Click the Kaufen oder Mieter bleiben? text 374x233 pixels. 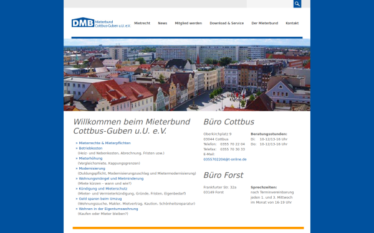(x=103, y=214)
